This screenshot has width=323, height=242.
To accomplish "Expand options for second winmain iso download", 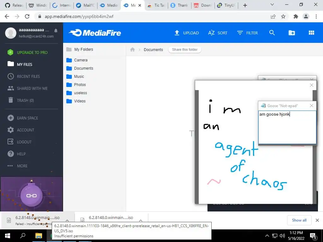I will (141, 220).
